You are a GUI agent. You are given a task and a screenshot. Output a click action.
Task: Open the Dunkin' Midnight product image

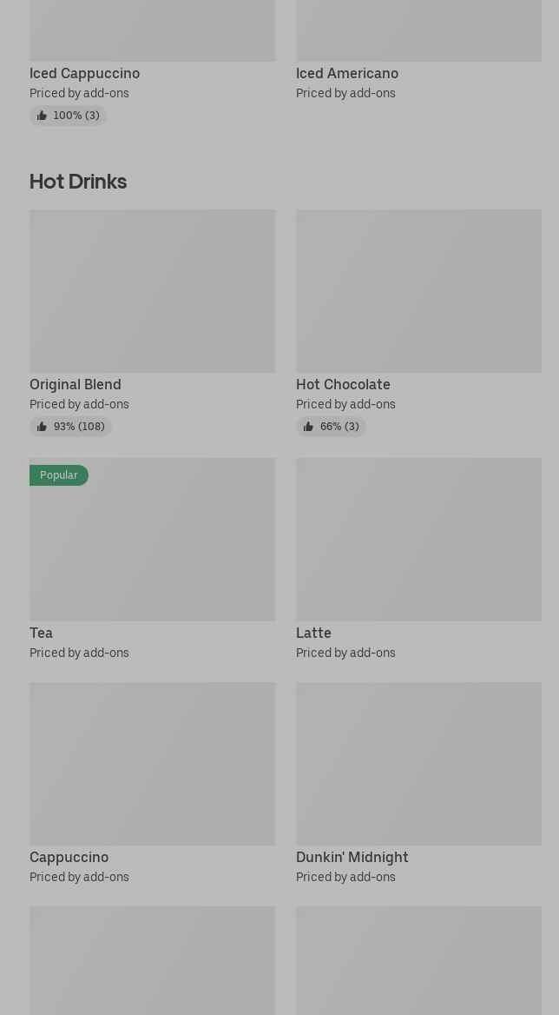point(418,763)
